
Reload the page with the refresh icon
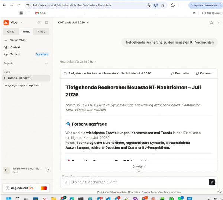19,5
